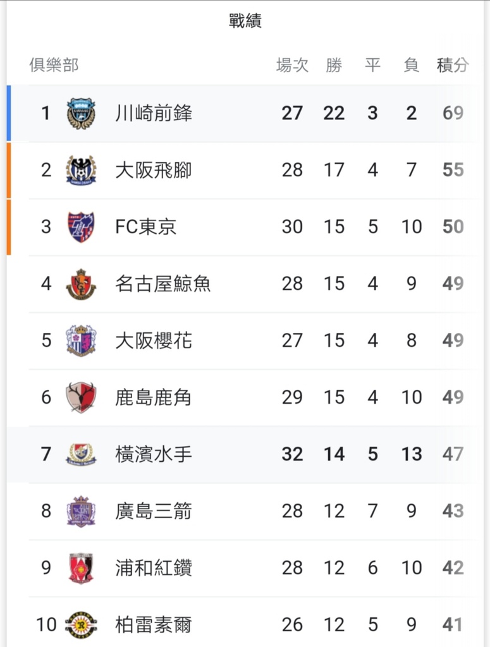This screenshot has height=647, width=490.
Task: Click the Cerezo Osaka club crest
Action: [81, 341]
